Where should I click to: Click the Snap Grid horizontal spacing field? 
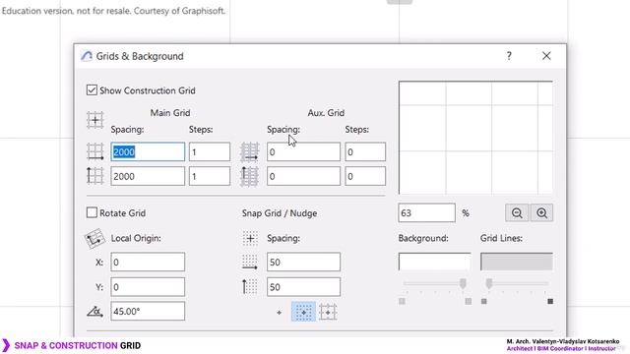(x=303, y=263)
